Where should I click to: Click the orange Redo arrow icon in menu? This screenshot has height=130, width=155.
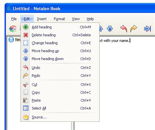[x=26, y=76]
